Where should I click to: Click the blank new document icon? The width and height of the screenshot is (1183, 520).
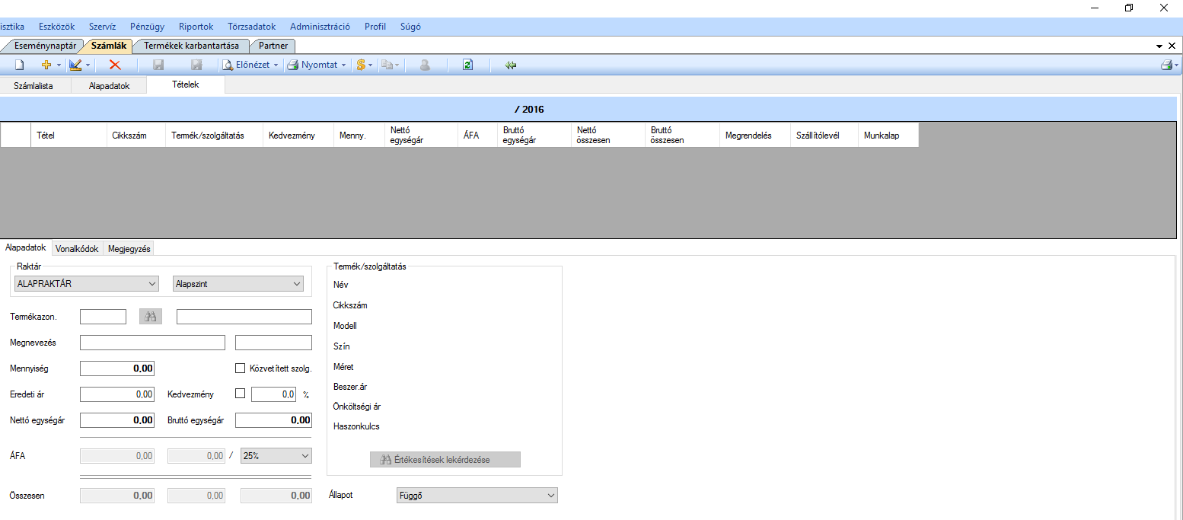click(21, 65)
